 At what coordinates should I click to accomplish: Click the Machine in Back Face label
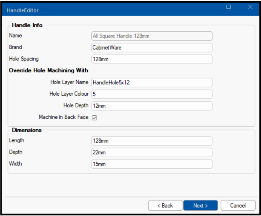tap(63, 117)
